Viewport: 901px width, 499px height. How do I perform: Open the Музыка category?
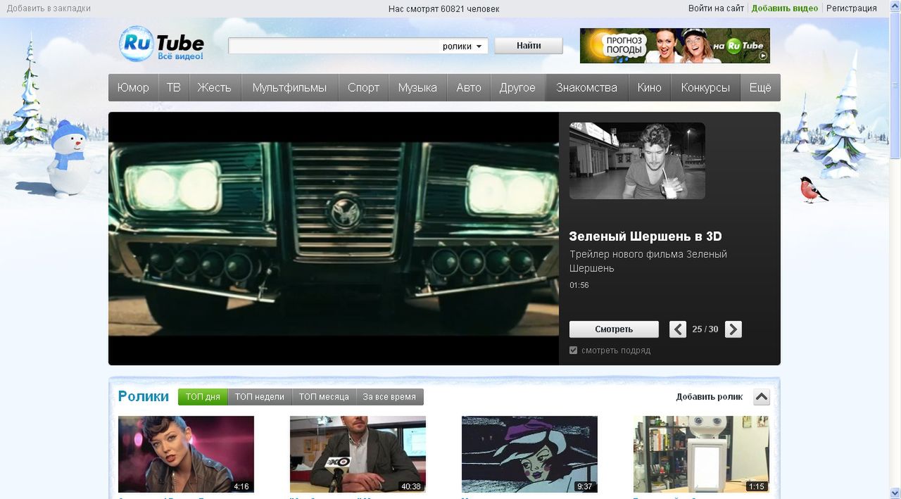(417, 88)
